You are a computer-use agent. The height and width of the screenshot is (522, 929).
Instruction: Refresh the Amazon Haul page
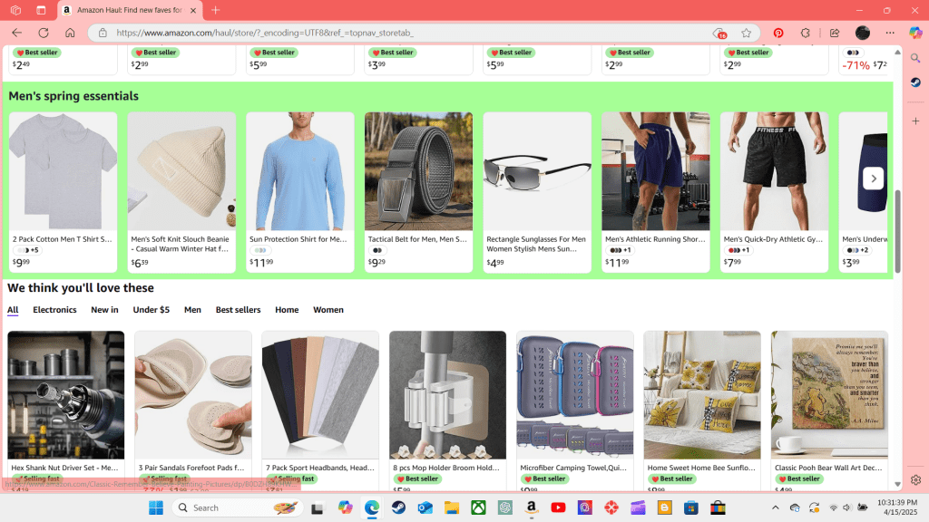click(x=43, y=33)
